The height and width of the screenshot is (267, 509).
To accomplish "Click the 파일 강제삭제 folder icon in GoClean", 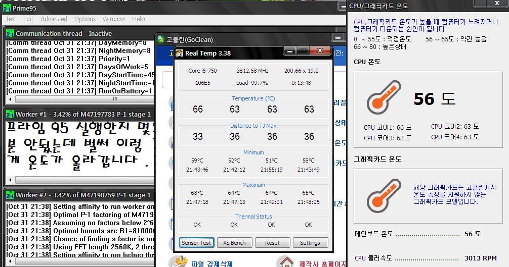I will pyautogui.click(x=179, y=261).
